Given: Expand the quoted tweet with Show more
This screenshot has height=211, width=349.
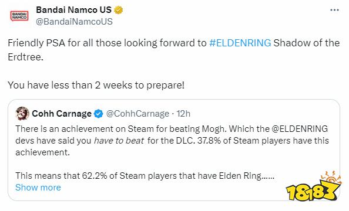Looking at the screenshot, I should tap(38, 188).
